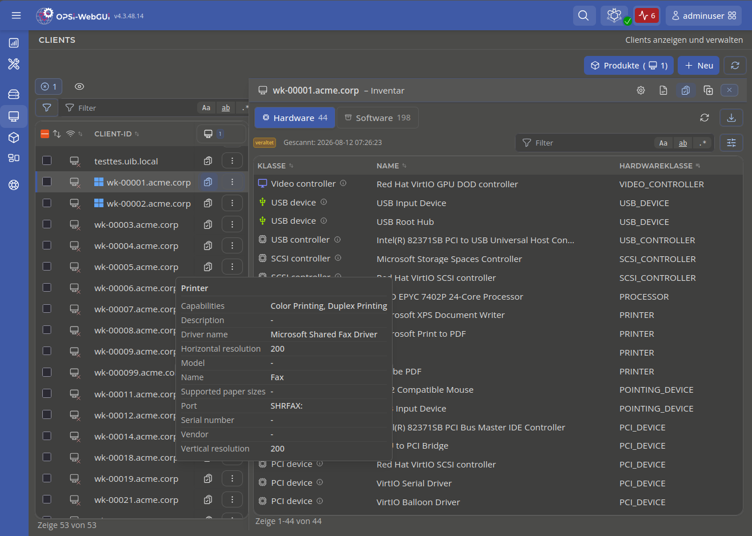Check the box for testtes.uib.local
Screen dimensions: 752x536
coord(47,161)
